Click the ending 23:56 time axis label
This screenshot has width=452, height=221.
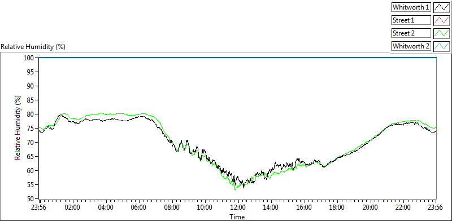click(x=436, y=208)
